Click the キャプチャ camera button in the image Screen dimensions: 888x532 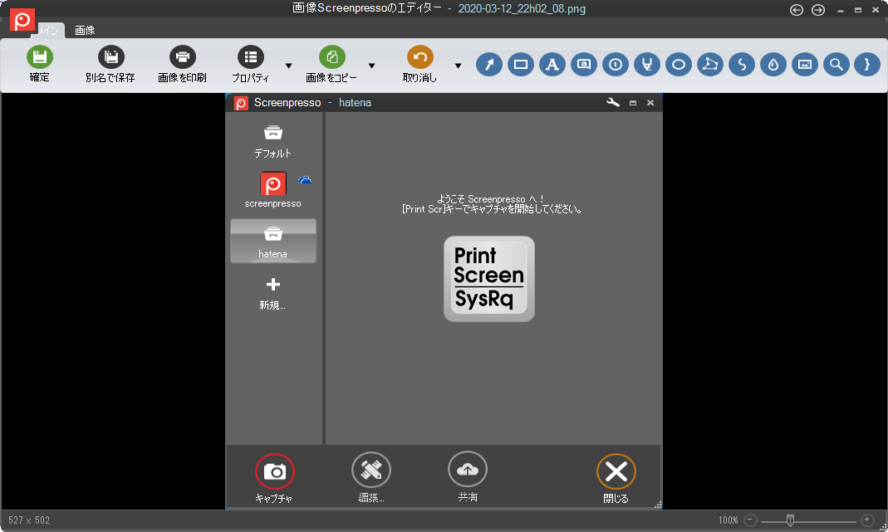tap(275, 471)
